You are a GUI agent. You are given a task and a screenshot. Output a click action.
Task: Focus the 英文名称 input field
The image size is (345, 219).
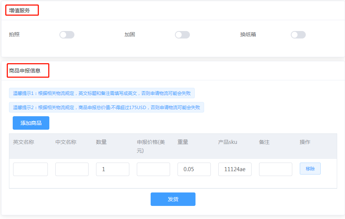pyautogui.click(x=30, y=169)
